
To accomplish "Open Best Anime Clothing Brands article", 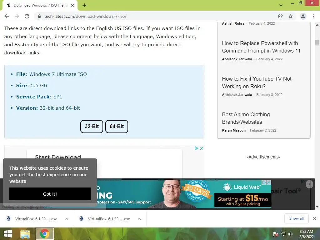I will [x=246, y=118].
